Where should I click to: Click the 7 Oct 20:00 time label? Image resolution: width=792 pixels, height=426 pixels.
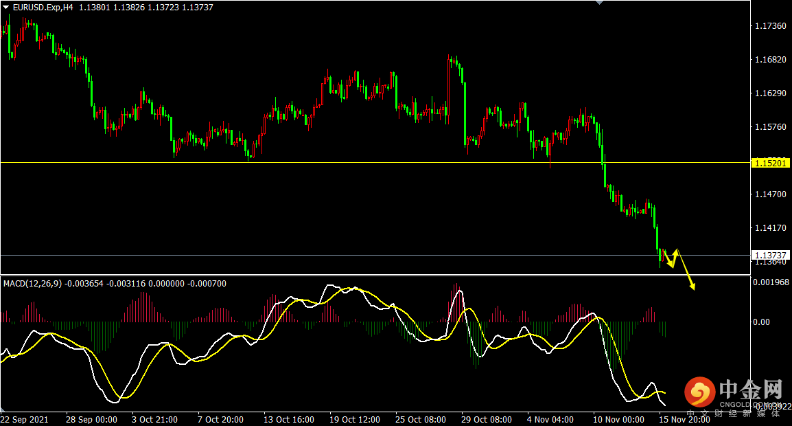pyautogui.click(x=220, y=419)
